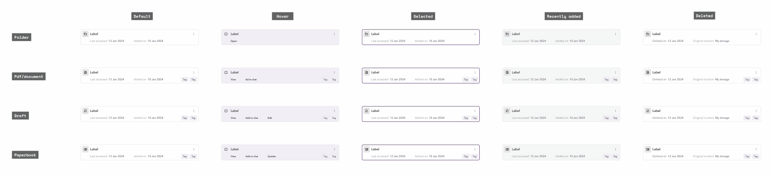Click the book icon in the Default Paperbook card
Viewport: 772px width, 177px height.
pos(86,149)
